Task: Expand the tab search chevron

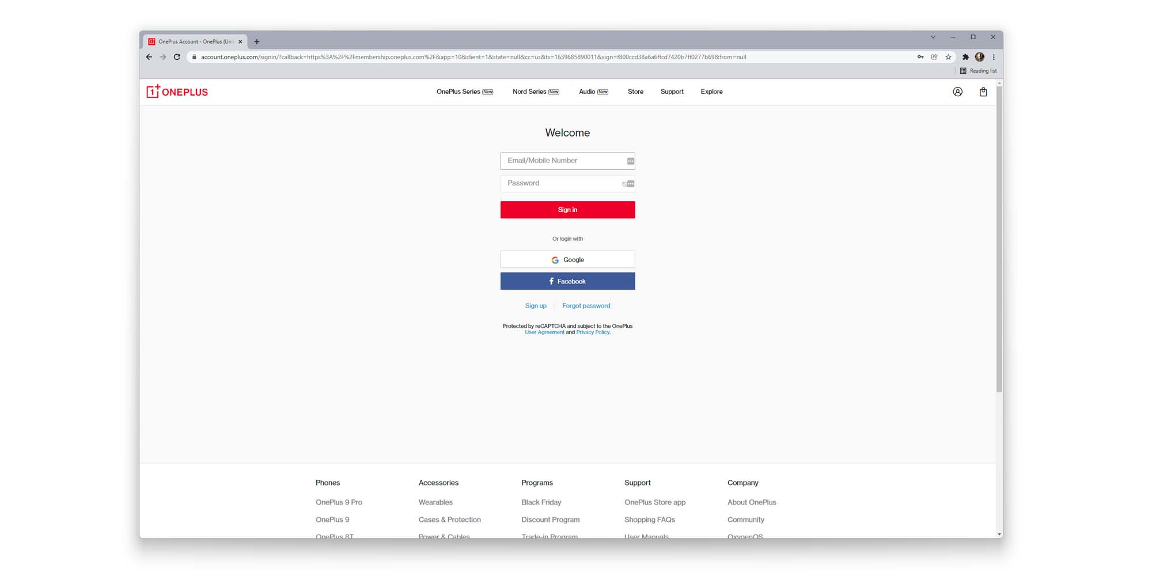Action: tap(933, 37)
